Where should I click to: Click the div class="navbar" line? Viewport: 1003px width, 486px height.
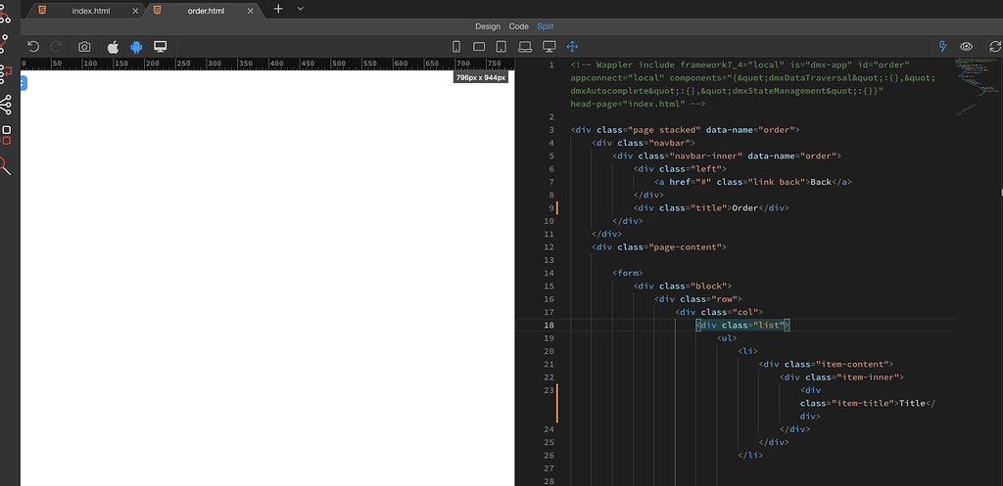[644, 143]
